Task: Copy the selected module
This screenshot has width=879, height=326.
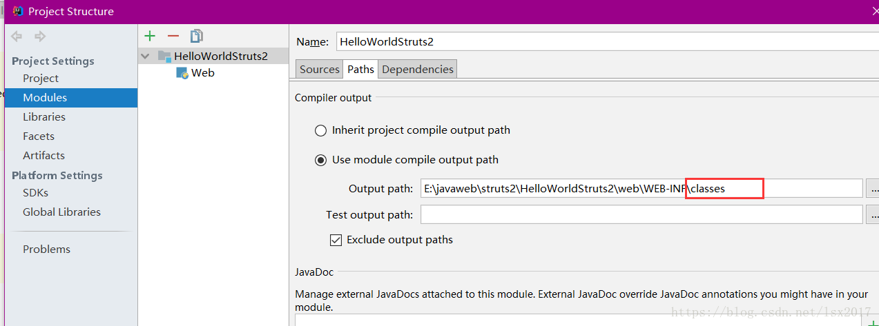Action: [197, 36]
